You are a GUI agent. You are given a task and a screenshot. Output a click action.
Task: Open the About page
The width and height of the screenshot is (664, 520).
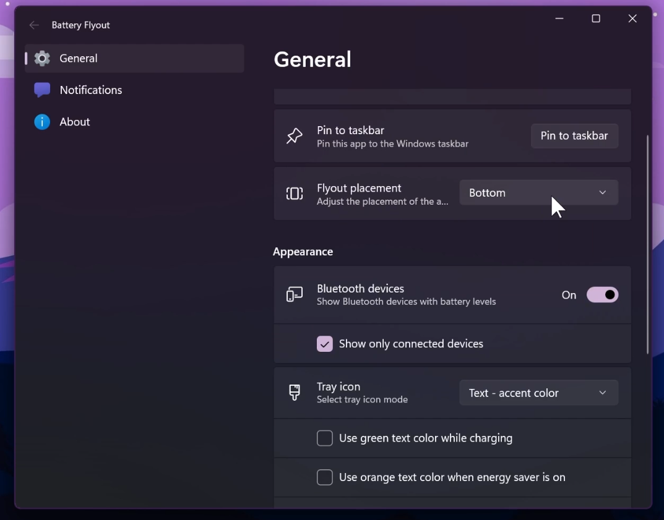point(75,122)
